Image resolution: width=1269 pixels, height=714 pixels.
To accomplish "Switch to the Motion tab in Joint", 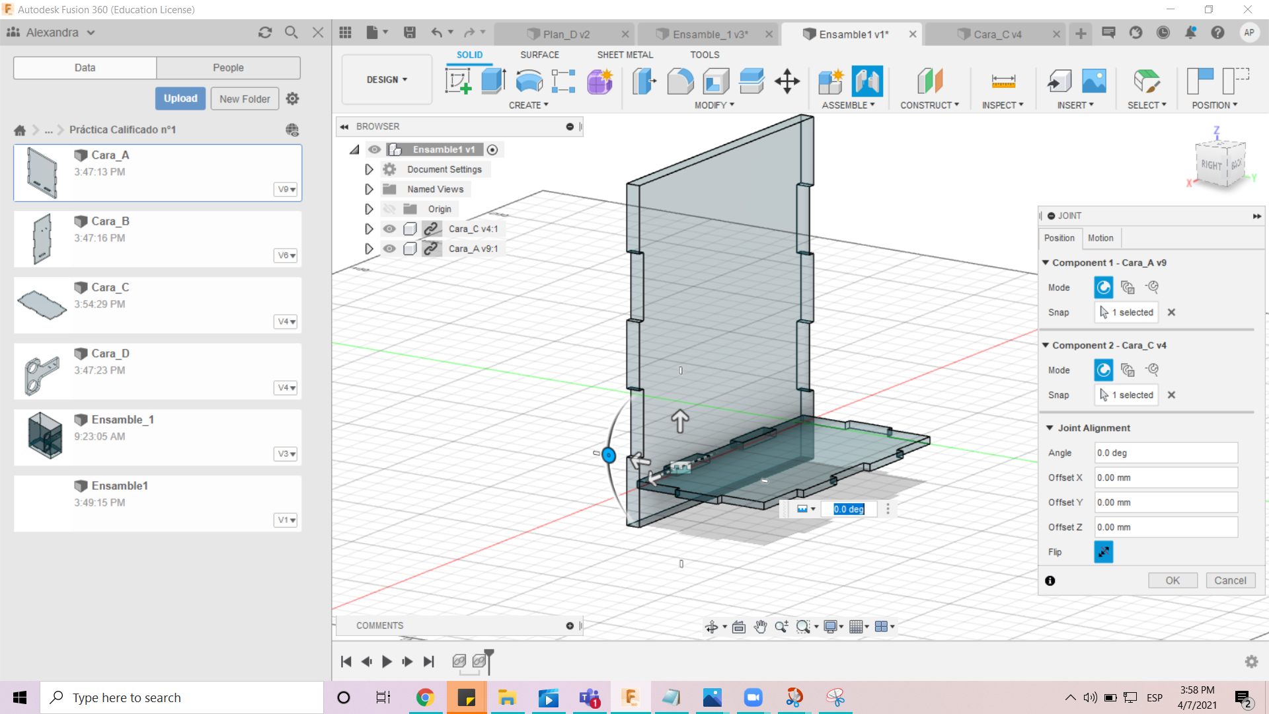I will (1100, 238).
